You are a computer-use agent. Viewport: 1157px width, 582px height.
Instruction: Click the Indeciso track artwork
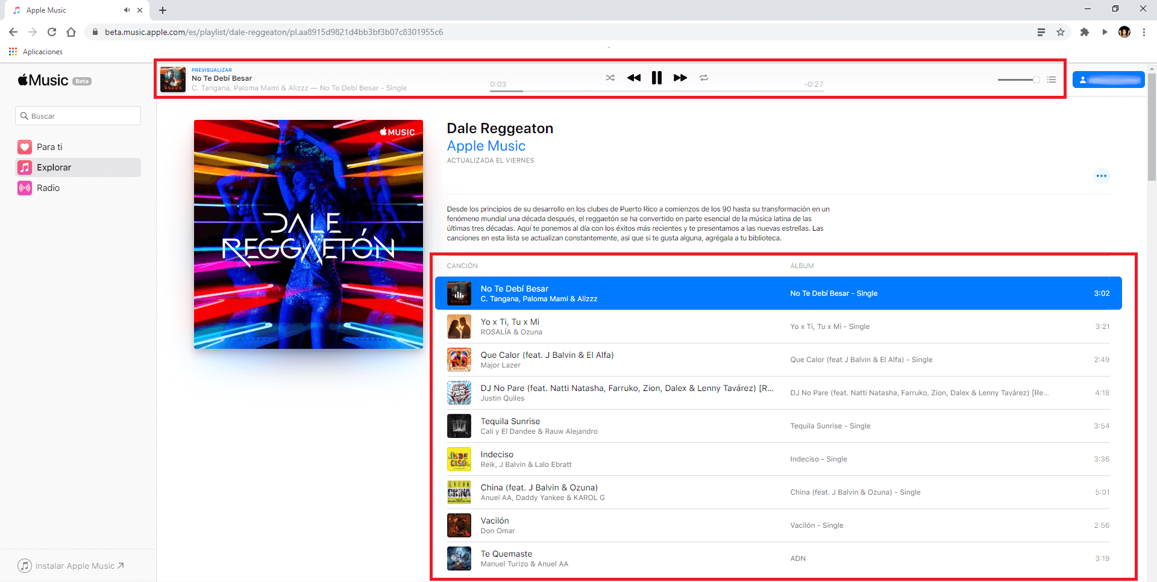click(x=459, y=459)
